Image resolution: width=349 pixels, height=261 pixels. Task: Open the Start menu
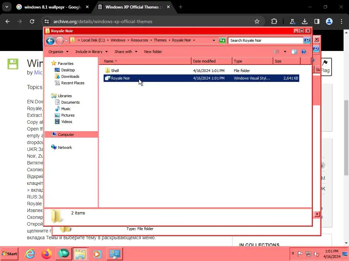click(9, 254)
